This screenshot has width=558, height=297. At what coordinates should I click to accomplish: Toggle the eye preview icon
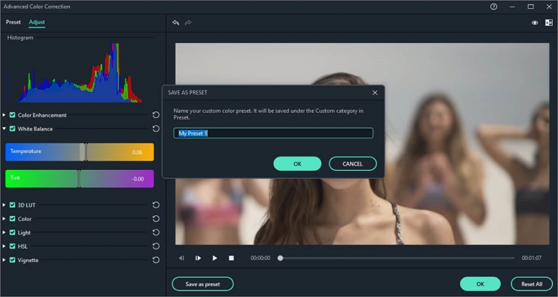534,23
